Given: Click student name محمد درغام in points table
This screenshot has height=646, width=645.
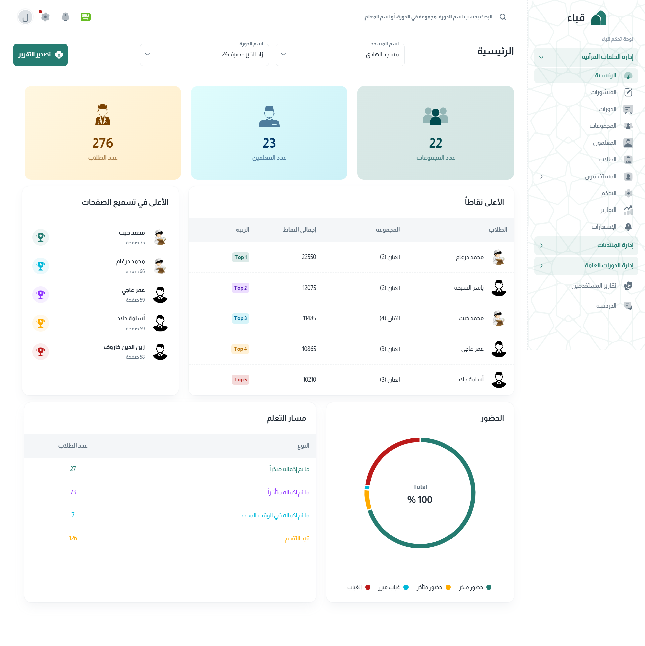Looking at the screenshot, I should (x=470, y=257).
